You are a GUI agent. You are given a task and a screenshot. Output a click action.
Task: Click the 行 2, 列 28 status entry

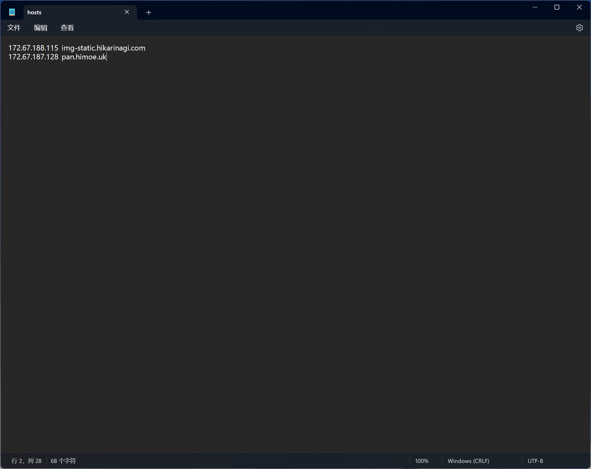tap(27, 461)
